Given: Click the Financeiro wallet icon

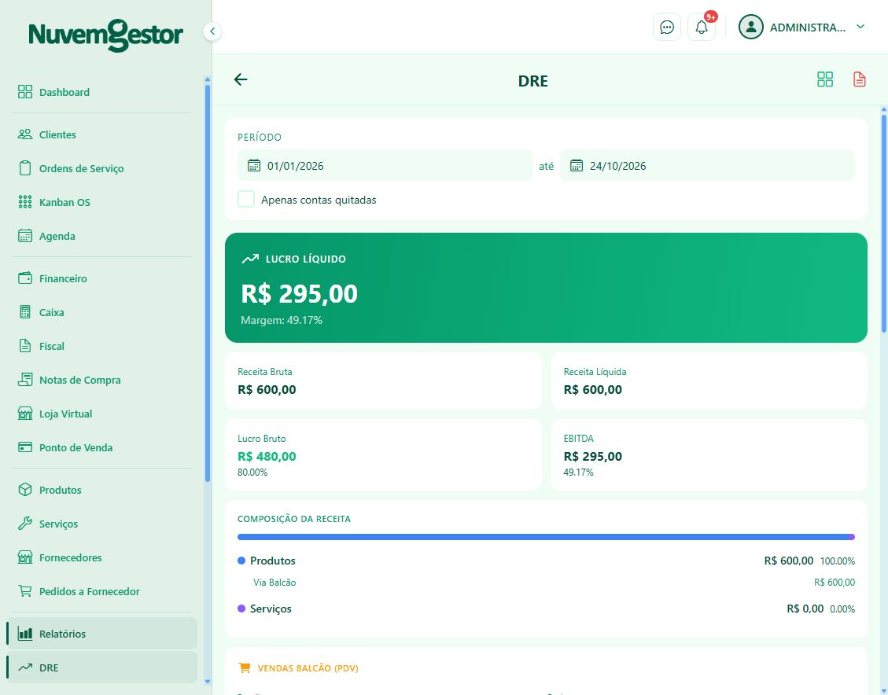Looking at the screenshot, I should click(x=25, y=278).
